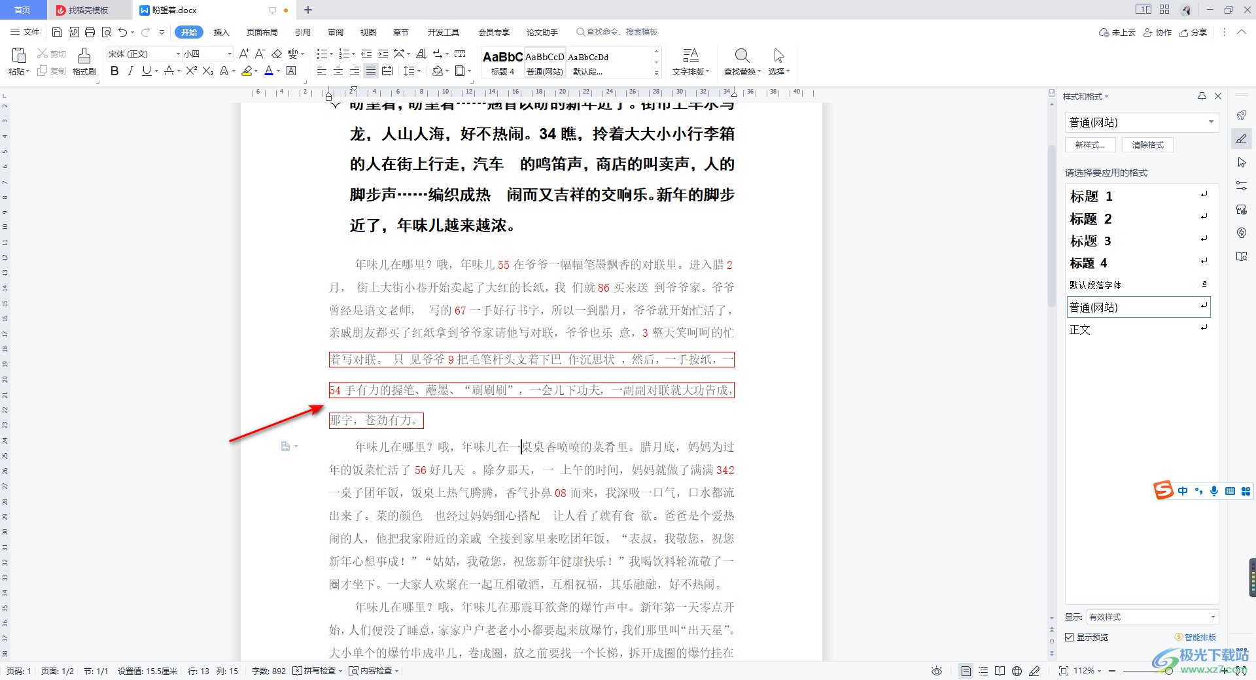Toggle Superscript formatting
The height and width of the screenshot is (680, 1256).
pos(191,71)
